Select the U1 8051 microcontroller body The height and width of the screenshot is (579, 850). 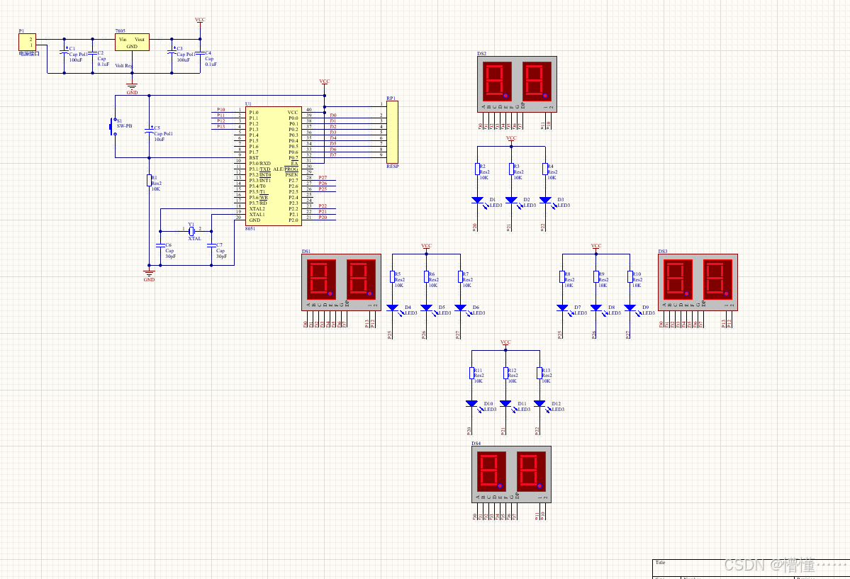(273, 166)
